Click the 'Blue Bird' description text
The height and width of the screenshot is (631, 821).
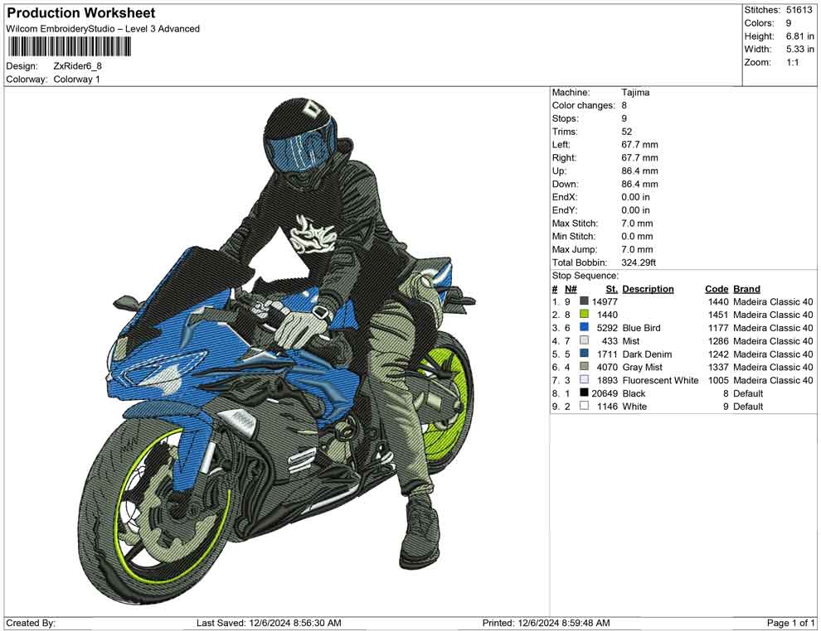pyautogui.click(x=641, y=328)
